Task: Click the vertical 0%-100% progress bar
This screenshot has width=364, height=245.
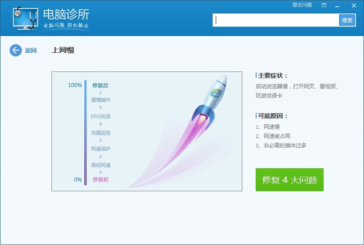Action: coord(85,132)
